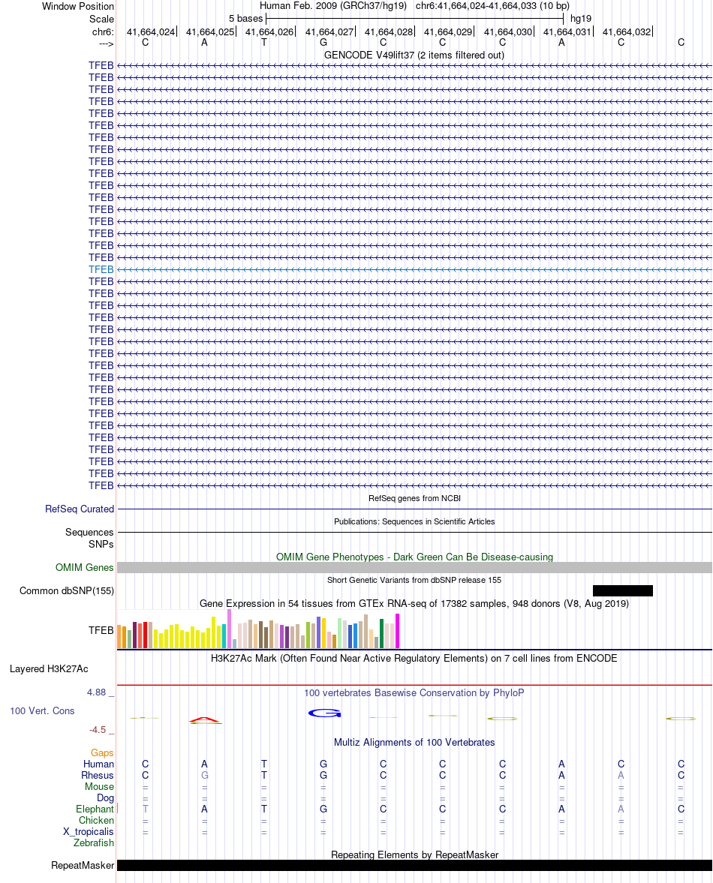This screenshot has width=713, height=883.
Task: Click the 100 Vert. Cons label
Action: click(x=42, y=710)
